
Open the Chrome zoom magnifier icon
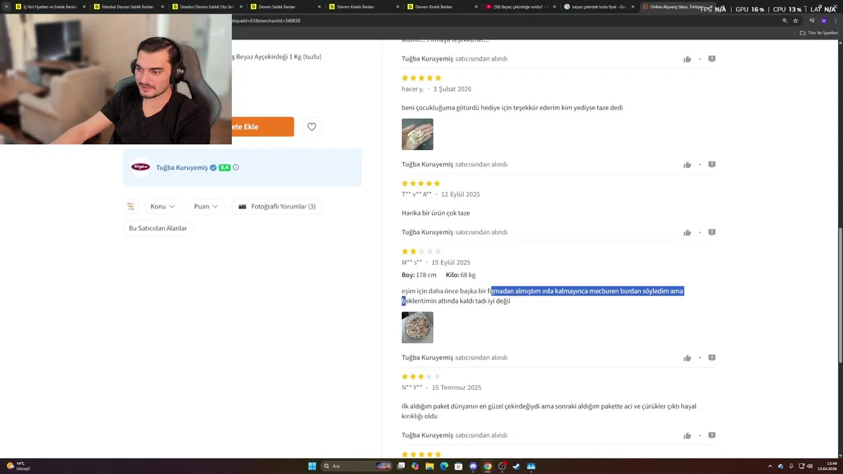pyautogui.click(x=784, y=21)
